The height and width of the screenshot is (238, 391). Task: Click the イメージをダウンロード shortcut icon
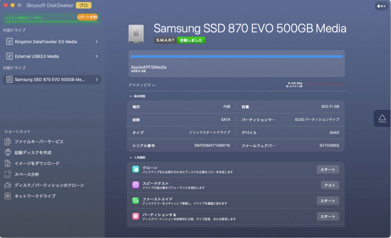pos(7,163)
